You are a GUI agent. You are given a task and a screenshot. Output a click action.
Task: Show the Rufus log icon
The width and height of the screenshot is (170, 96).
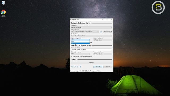(80, 67)
